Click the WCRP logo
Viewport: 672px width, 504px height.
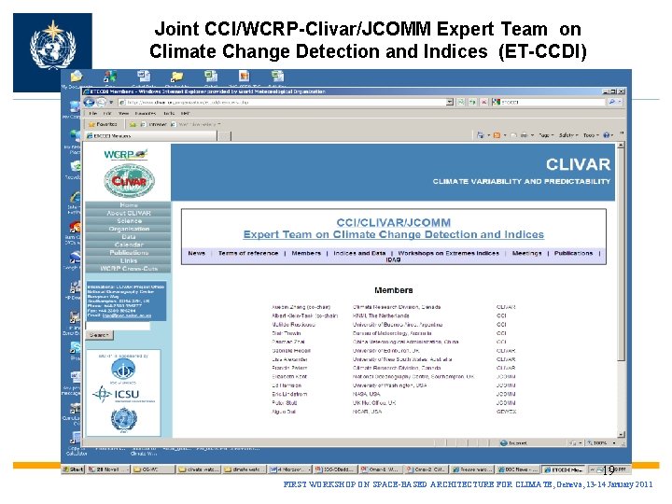click(x=126, y=154)
